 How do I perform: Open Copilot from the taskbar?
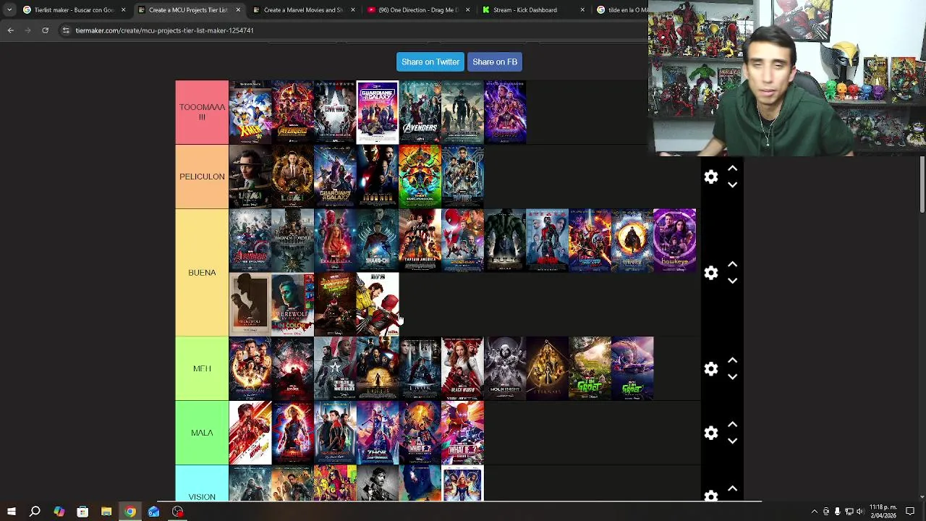click(x=59, y=512)
